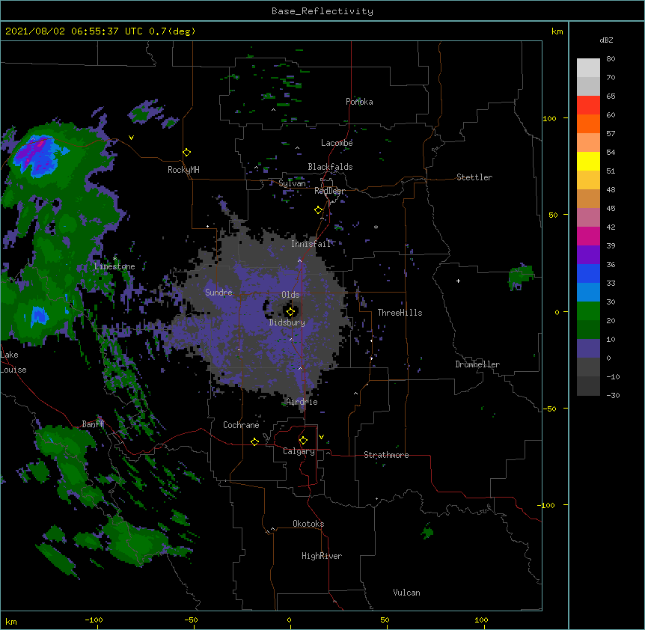Click the Airdrie city label

pos(302,402)
